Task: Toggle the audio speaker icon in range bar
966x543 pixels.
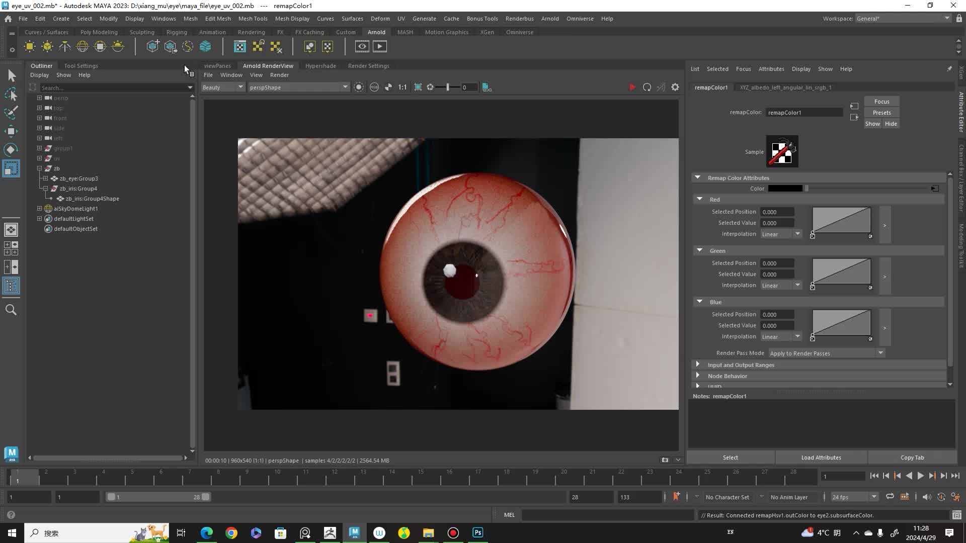Action: pos(927,497)
